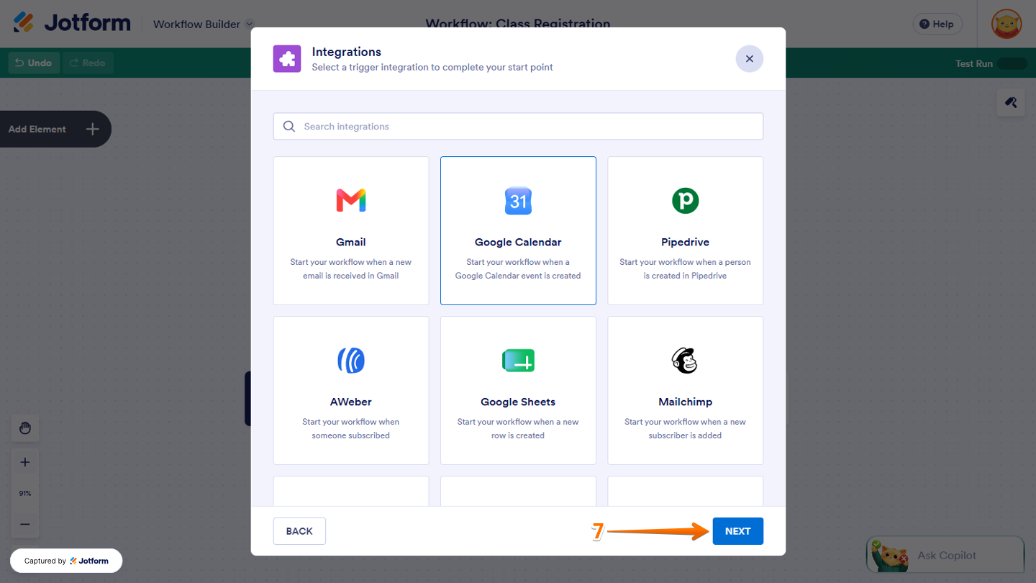Click the 91% zoom level value
1036x583 pixels.
[25, 493]
